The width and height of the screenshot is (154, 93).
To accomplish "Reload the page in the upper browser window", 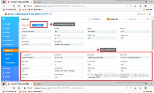I will click(14, 6).
